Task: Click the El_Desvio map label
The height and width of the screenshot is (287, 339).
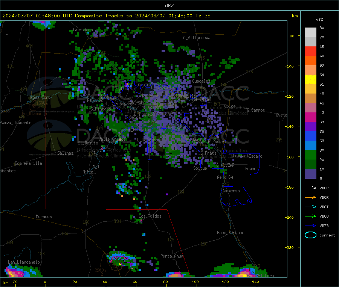Action: tap(88, 143)
